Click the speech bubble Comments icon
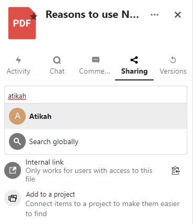The height and width of the screenshot is (224, 193). pyautogui.click(x=96, y=60)
